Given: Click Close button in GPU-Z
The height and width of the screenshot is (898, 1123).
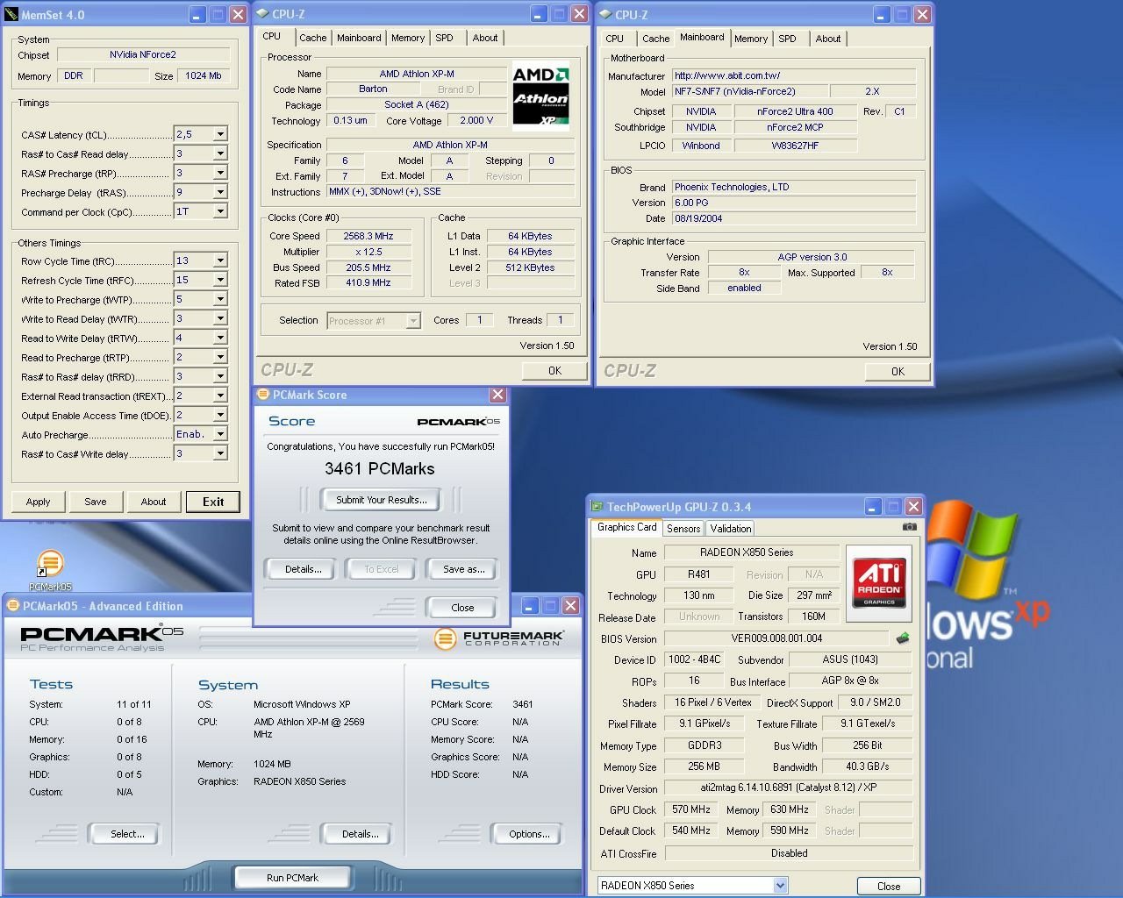Looking at the screenshot, I should click(889, 886).
